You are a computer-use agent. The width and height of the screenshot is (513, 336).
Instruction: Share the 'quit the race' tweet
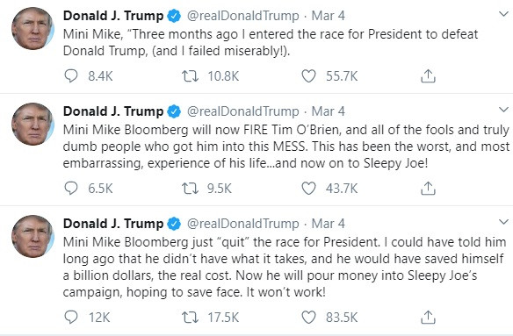[428, 317]
